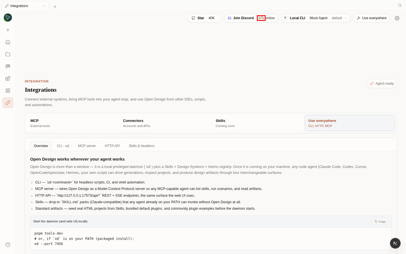Open the blocks-with-plus icon in the sidebar
The image size is (406, 254).
[x=8, y=78]
